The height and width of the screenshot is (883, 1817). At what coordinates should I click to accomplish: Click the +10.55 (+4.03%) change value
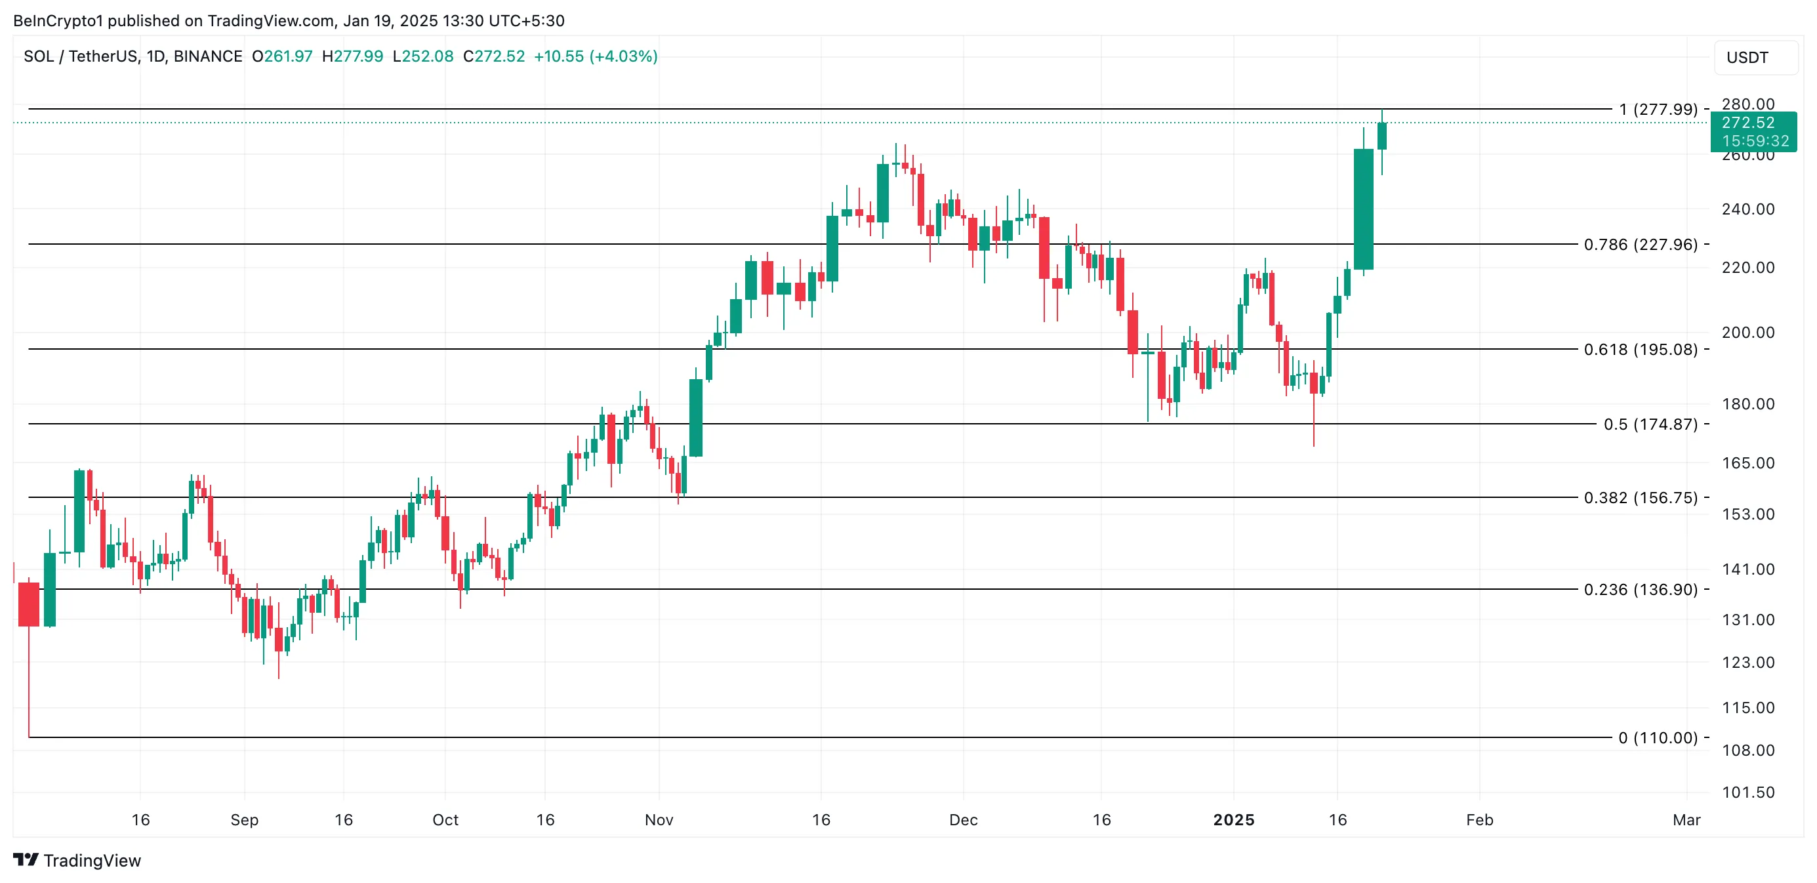coord(596,56)
